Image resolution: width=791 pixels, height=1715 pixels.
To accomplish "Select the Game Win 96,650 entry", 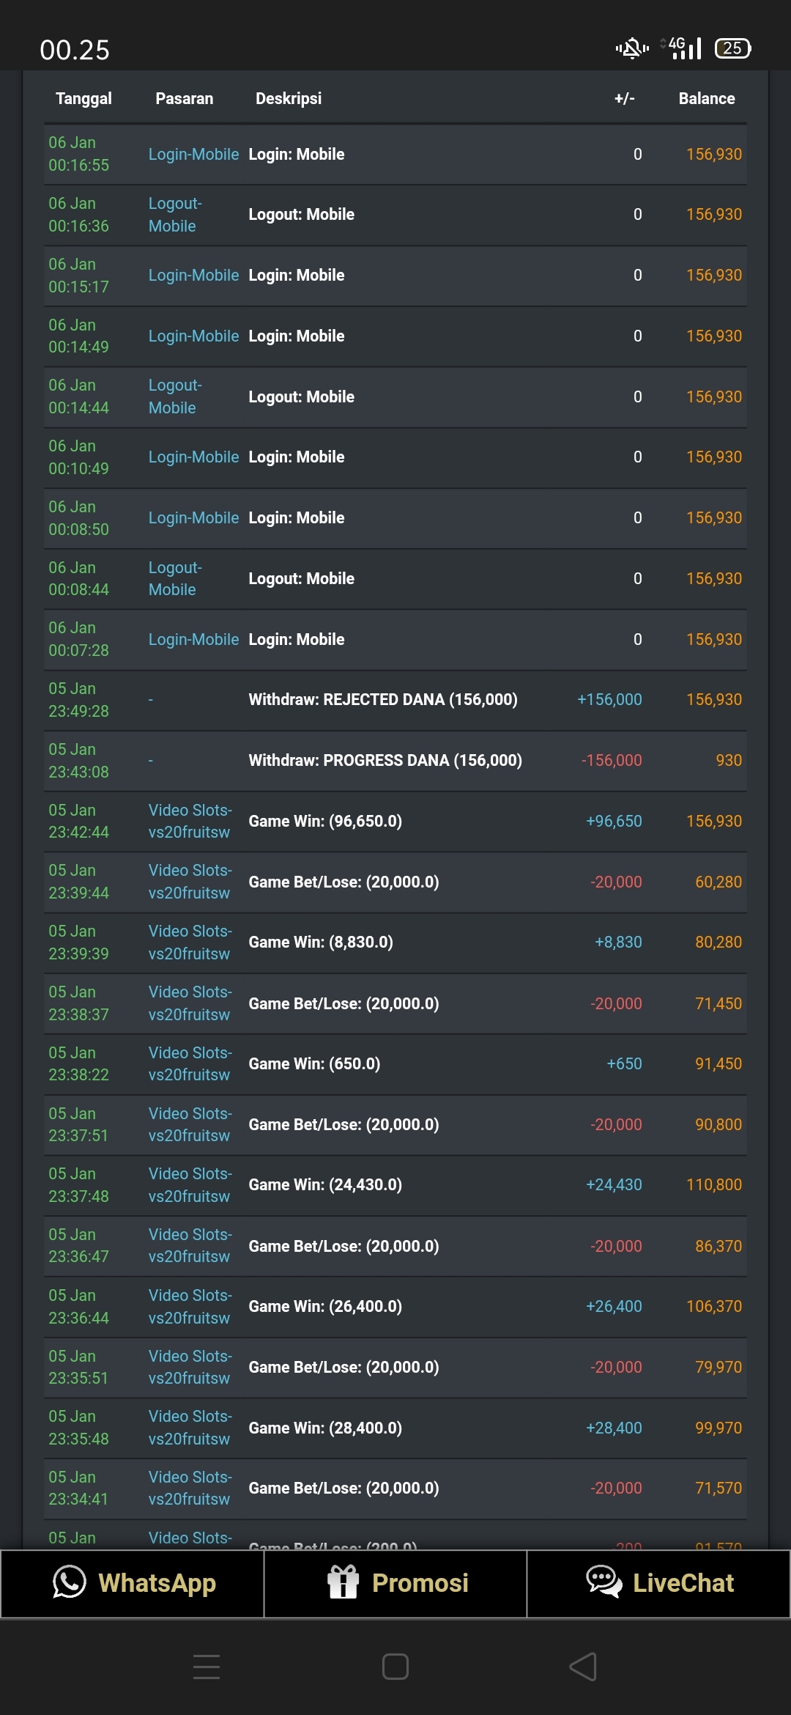I will coord(325,821).
